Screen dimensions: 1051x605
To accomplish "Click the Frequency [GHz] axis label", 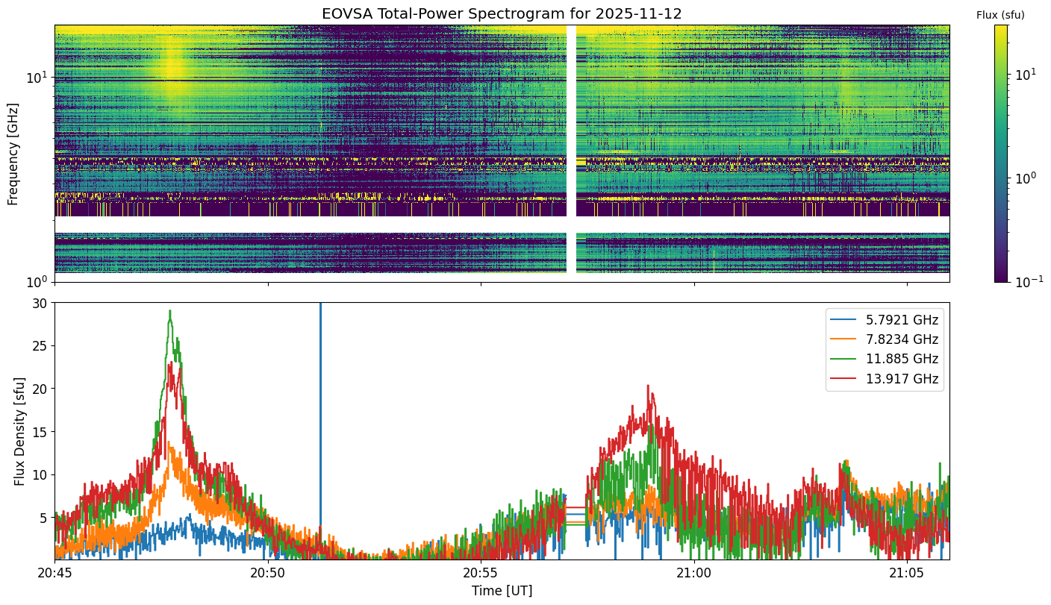I will point(13,154).
